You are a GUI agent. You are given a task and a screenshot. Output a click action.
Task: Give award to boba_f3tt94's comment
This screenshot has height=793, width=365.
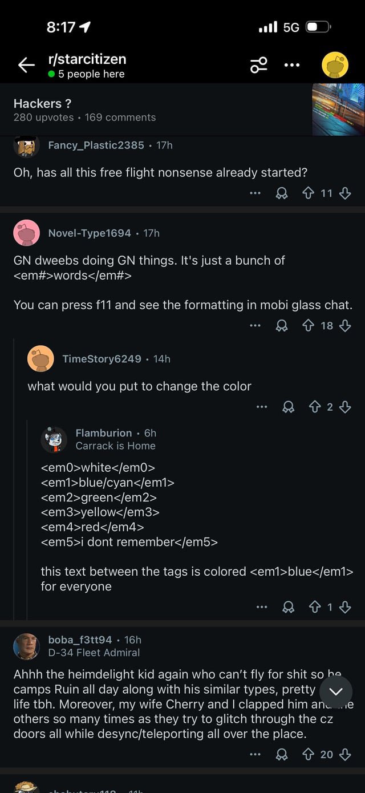click(x=282, y=754)
